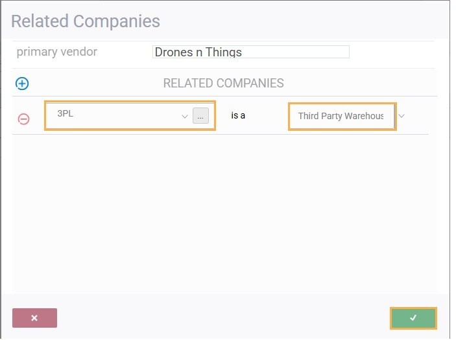Confirm changes with the green checkmark
456x340 pixels.
coord(413,318)
